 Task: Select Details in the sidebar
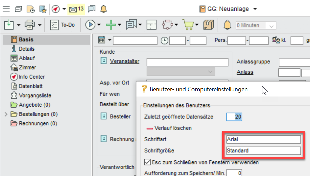click(26, 49)
